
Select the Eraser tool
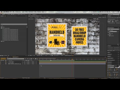(x=20, y=14)
